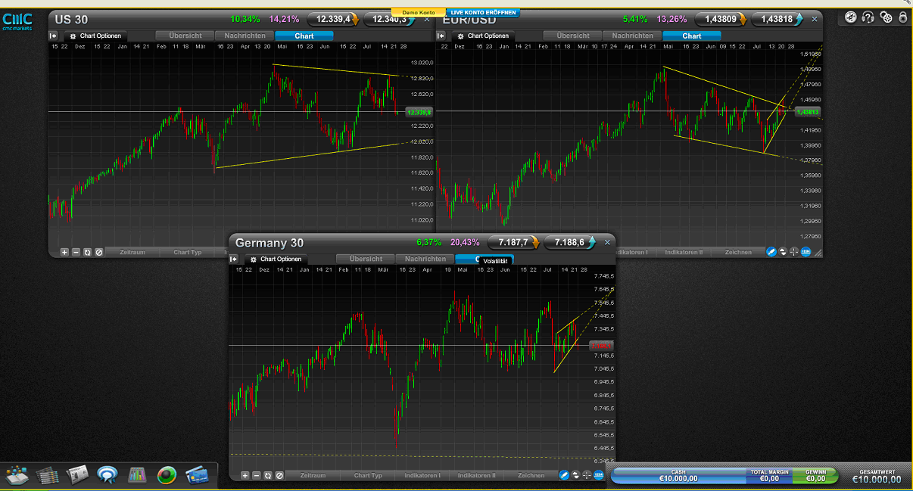Switch to Nachrichten tab in Germany 30 window
This screenshot has height=491, width=913.
(x=425, y=259)
